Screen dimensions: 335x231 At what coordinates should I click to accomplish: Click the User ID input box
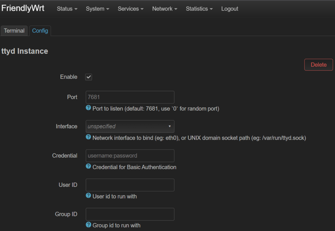pos(130,185)
